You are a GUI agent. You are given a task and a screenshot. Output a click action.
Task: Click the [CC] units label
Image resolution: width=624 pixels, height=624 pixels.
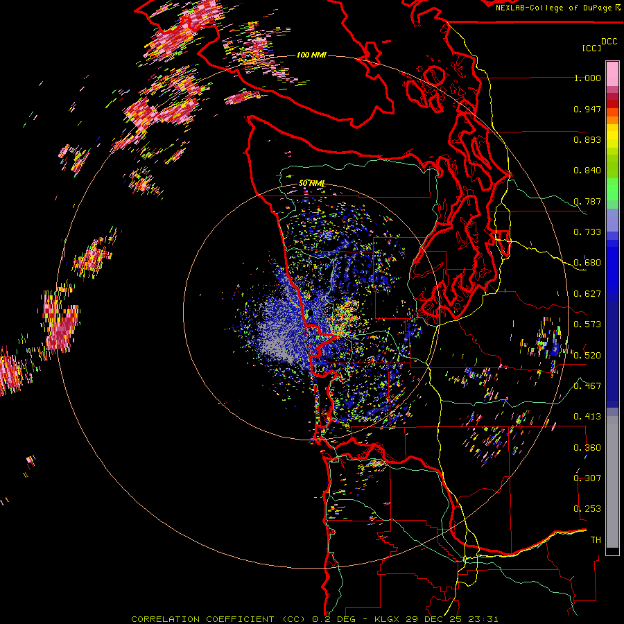coord(591,48)
